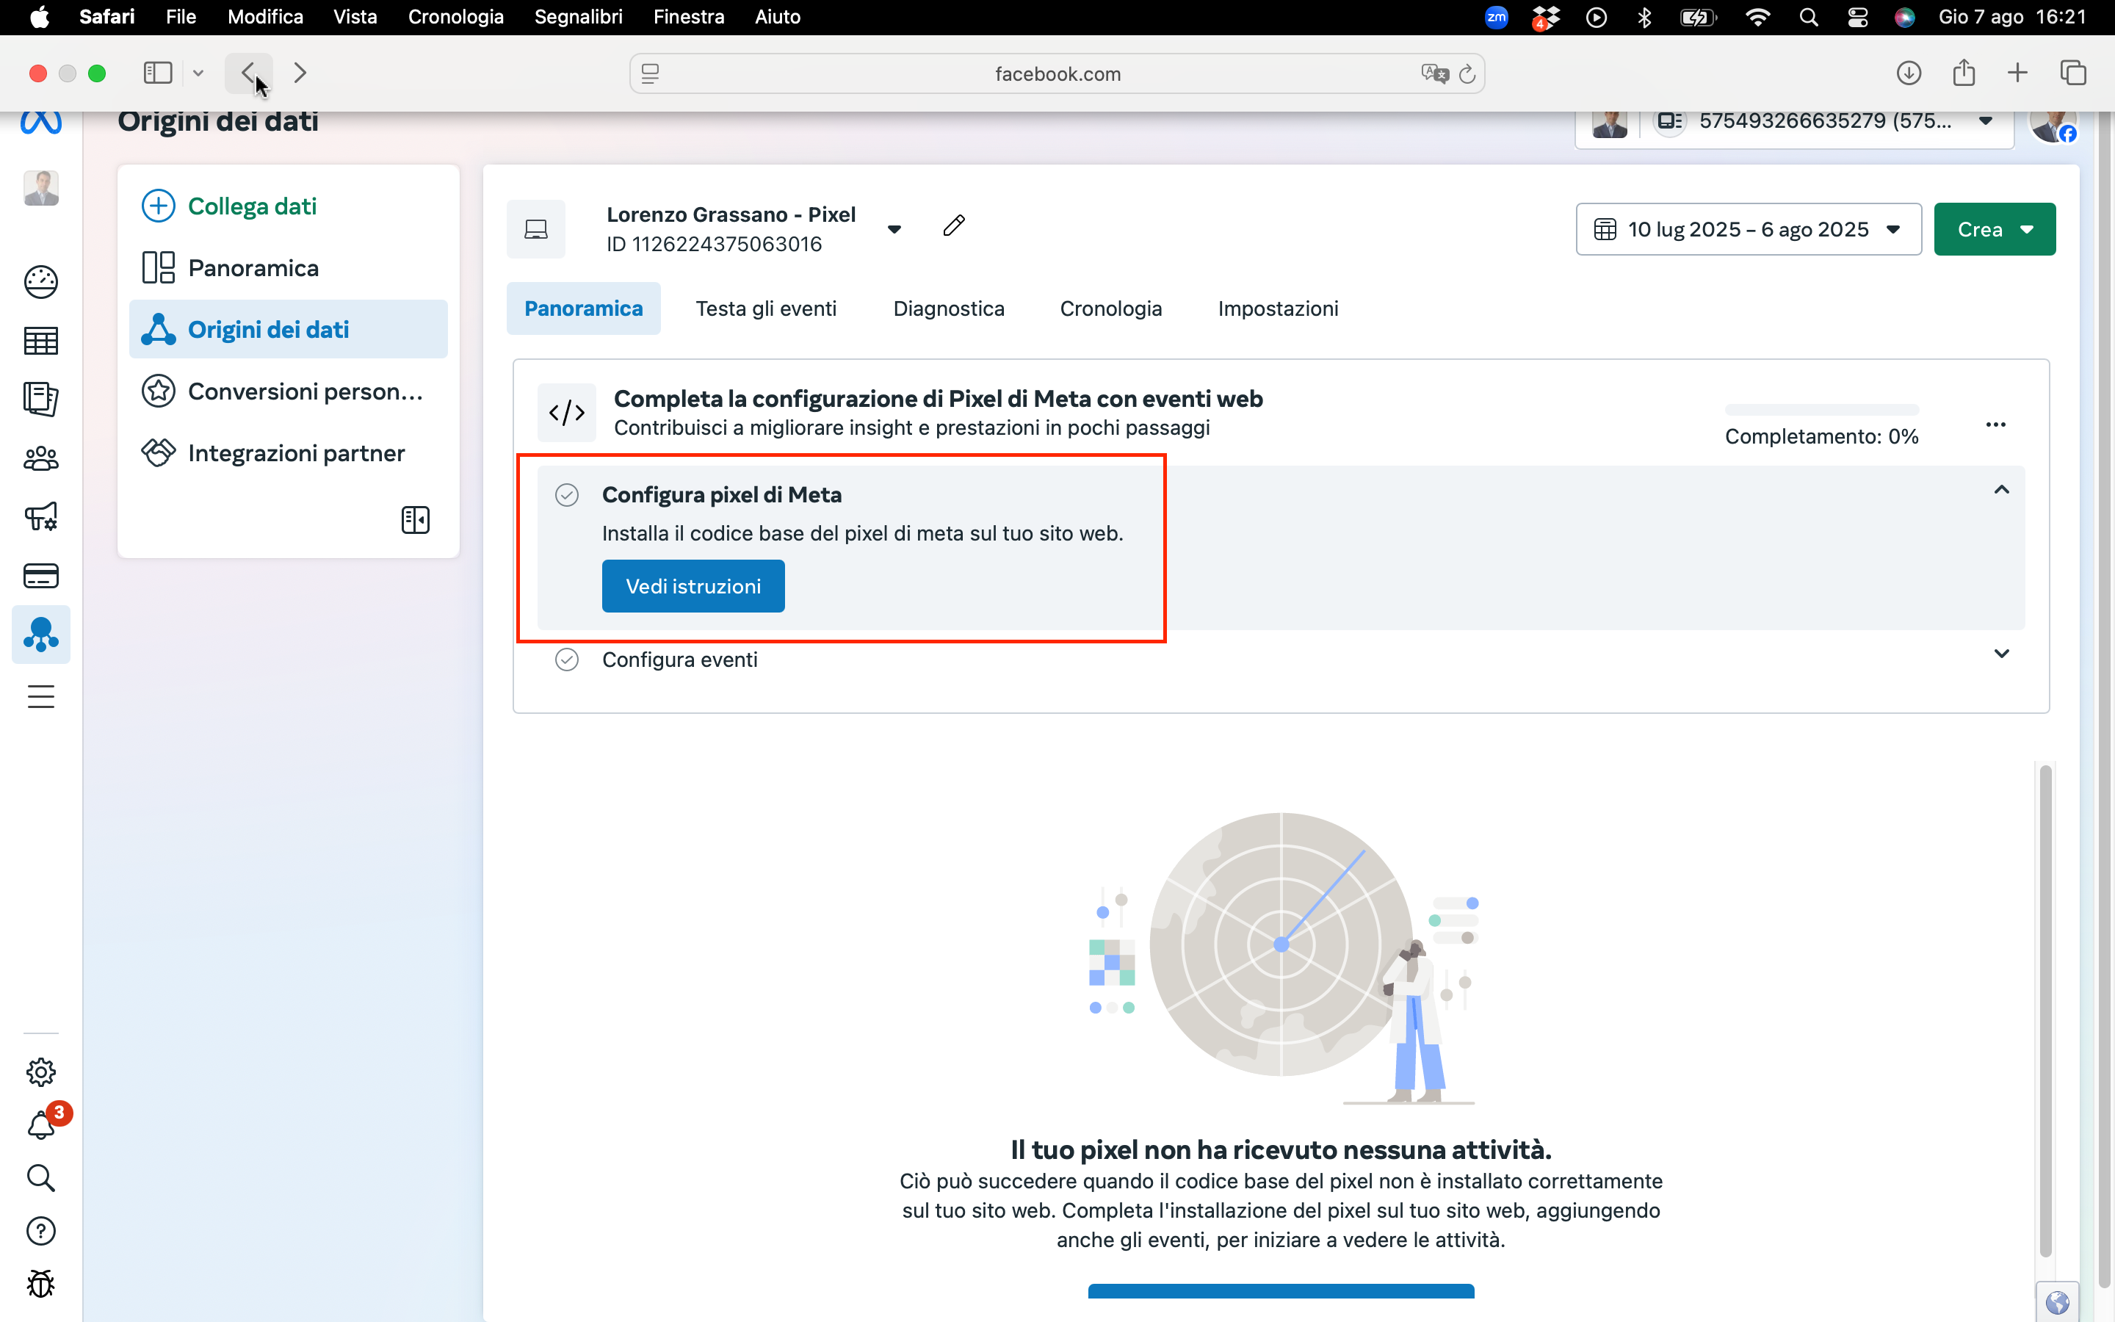Viewport: 2115px width, 1322px height.
Task: Open the Cronologia menu in the menu bar
Action: point(456,17)
